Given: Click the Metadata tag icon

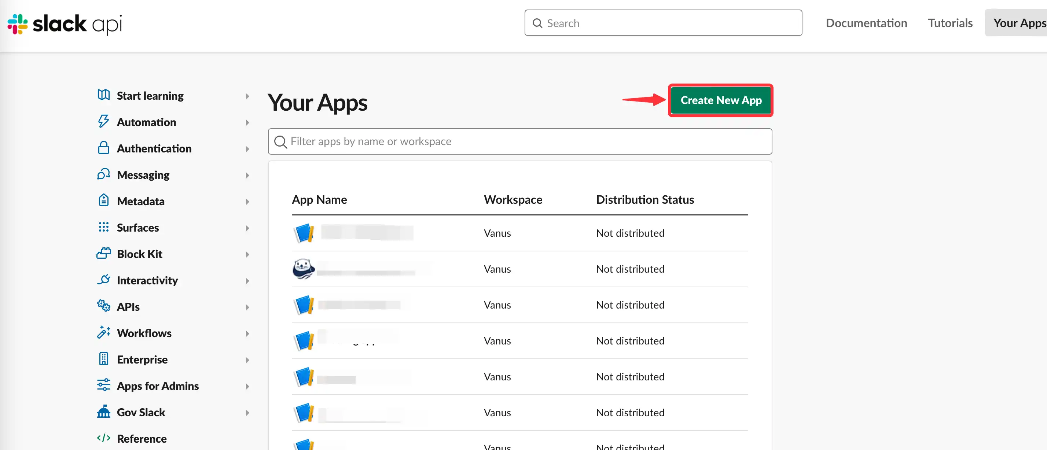Looking at the screenshot, I should click(104, 200).
